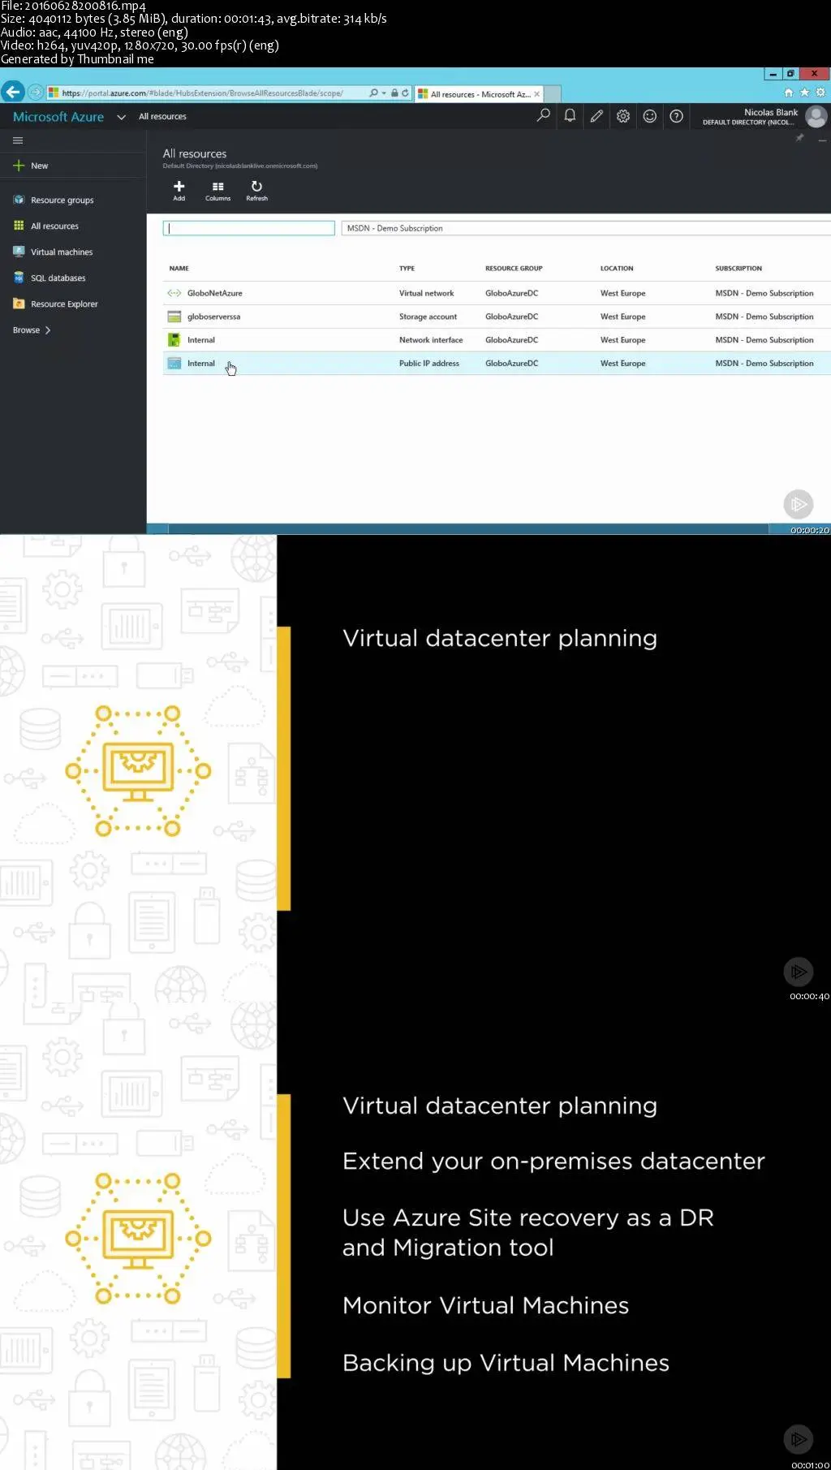Viewport: 831px width, 1470px height.
Task: Open the Internal network interface row
Action: click(497, 340)
